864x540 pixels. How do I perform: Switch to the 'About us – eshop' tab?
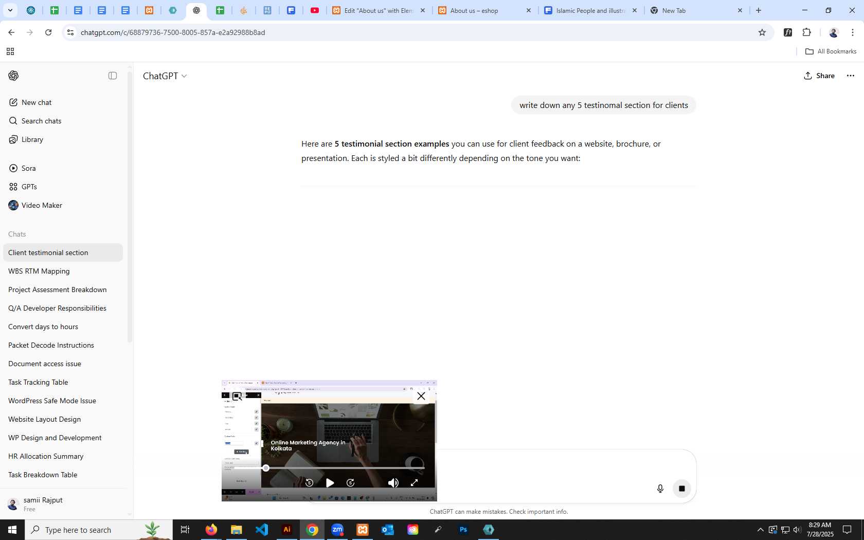[485, 10]
